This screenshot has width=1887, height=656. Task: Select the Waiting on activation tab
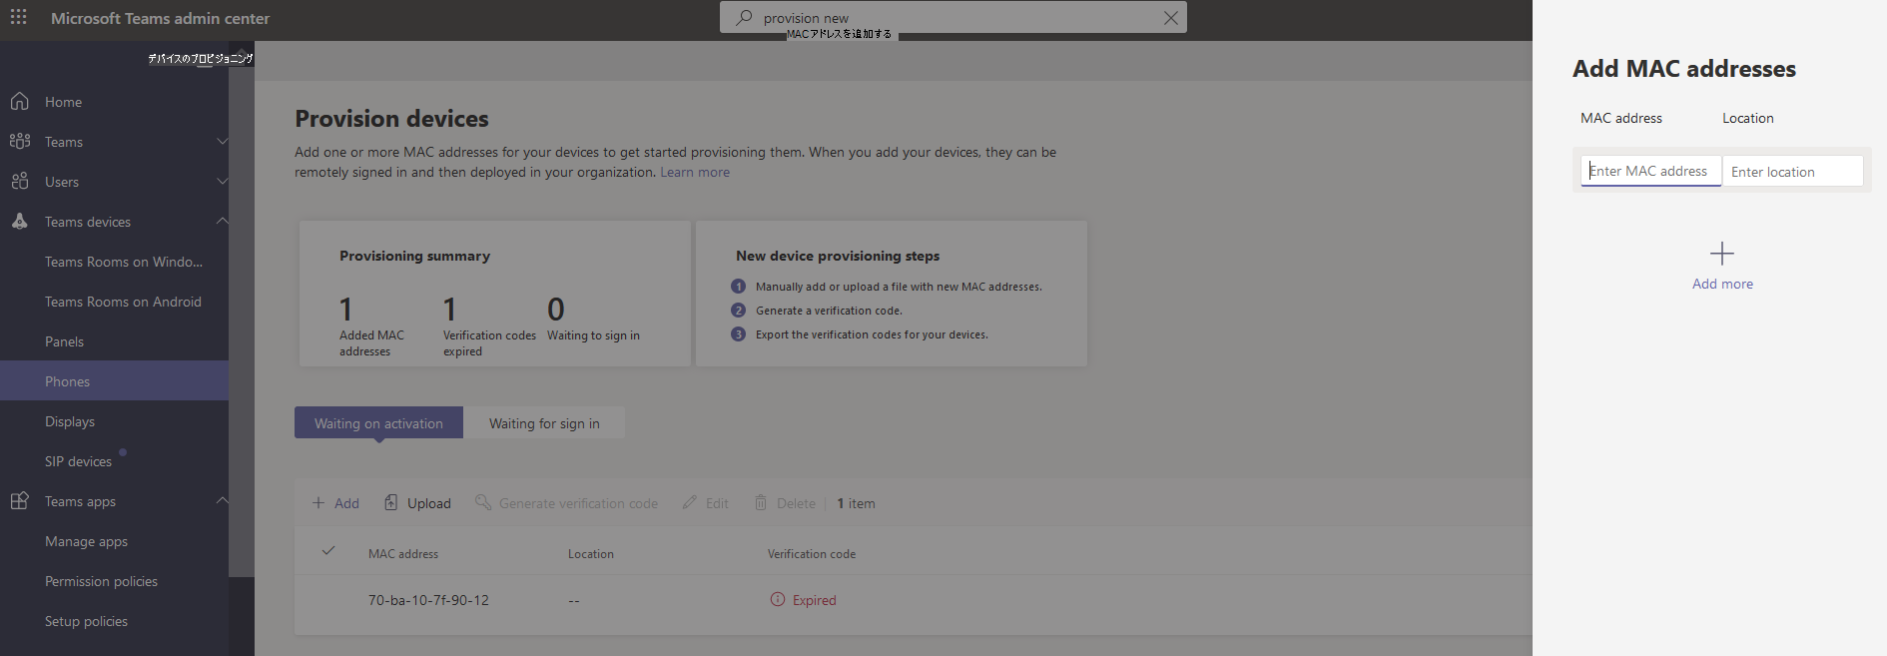pyautogui.click(x=378, y=423)
